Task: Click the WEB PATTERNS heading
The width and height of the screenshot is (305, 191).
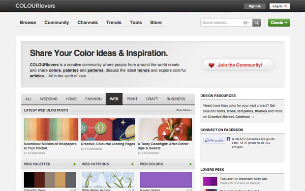Action: pyautogui.click(x=95, y=164)
